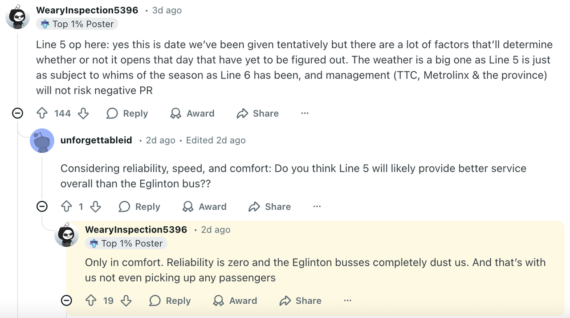Collapse the highlighted reply
This screenshot has height=318, width=570.
(x=66, y=300)
